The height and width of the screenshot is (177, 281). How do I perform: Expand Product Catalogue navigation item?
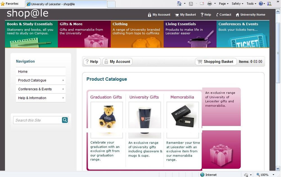[x=41, y=80]
